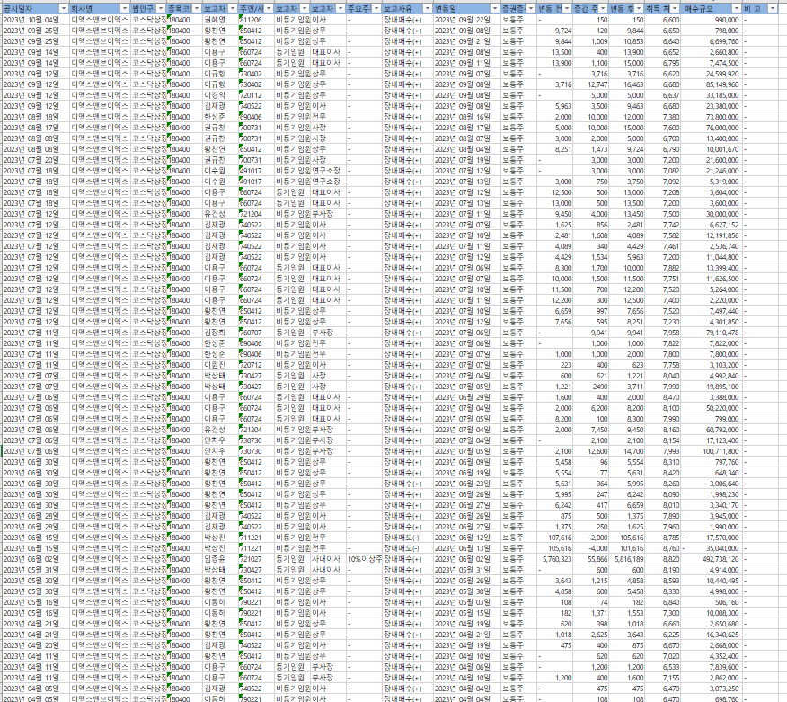Click the quantity cell showing 2490
This screenshot has width=787, height=702.
590,387
